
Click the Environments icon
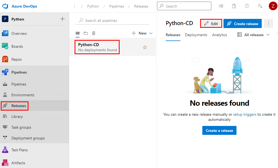(x=5, y=95)
